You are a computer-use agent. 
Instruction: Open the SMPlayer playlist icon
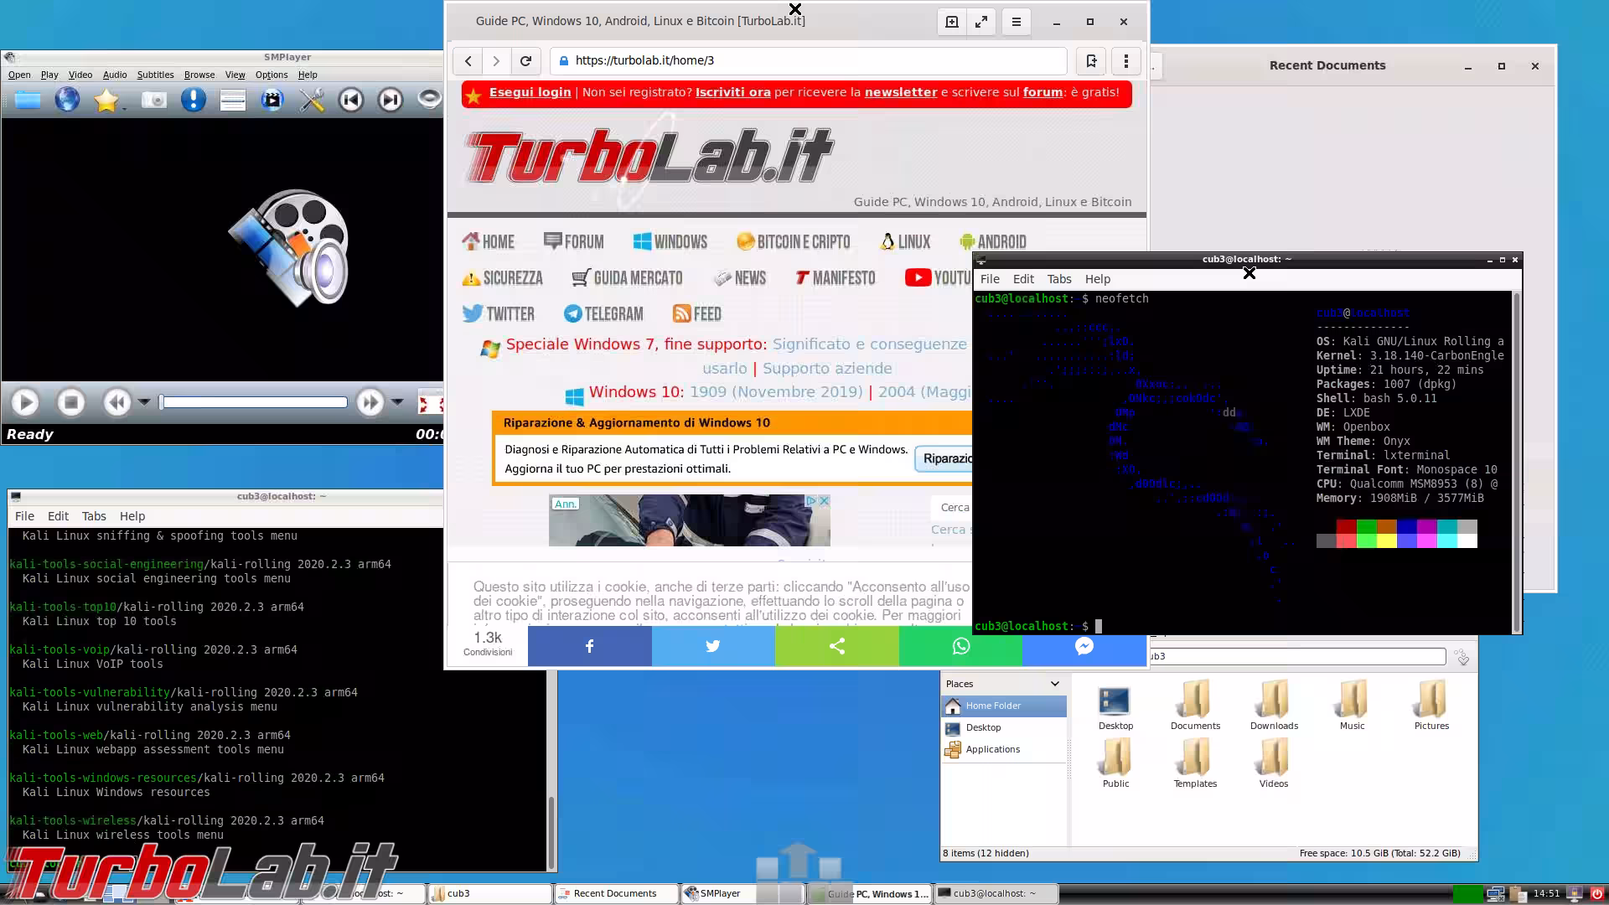232,101
